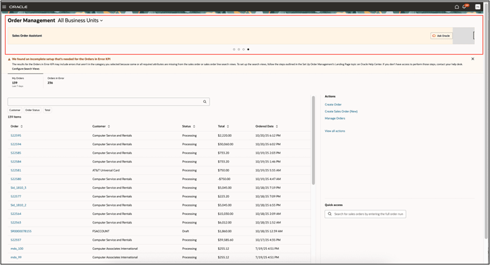
Task: Select the first carousel page dot
Action: (234, 50)
